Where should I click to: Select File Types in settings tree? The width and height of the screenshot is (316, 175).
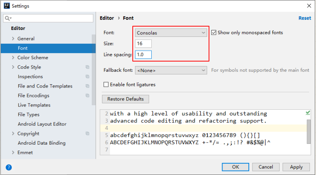tap(28, 115)
